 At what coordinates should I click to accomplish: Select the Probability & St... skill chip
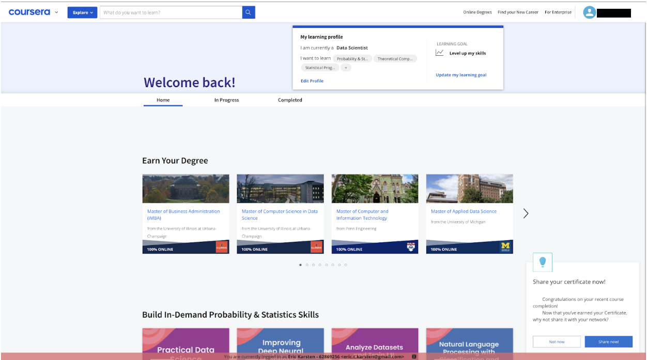click(x=352, y=59)
